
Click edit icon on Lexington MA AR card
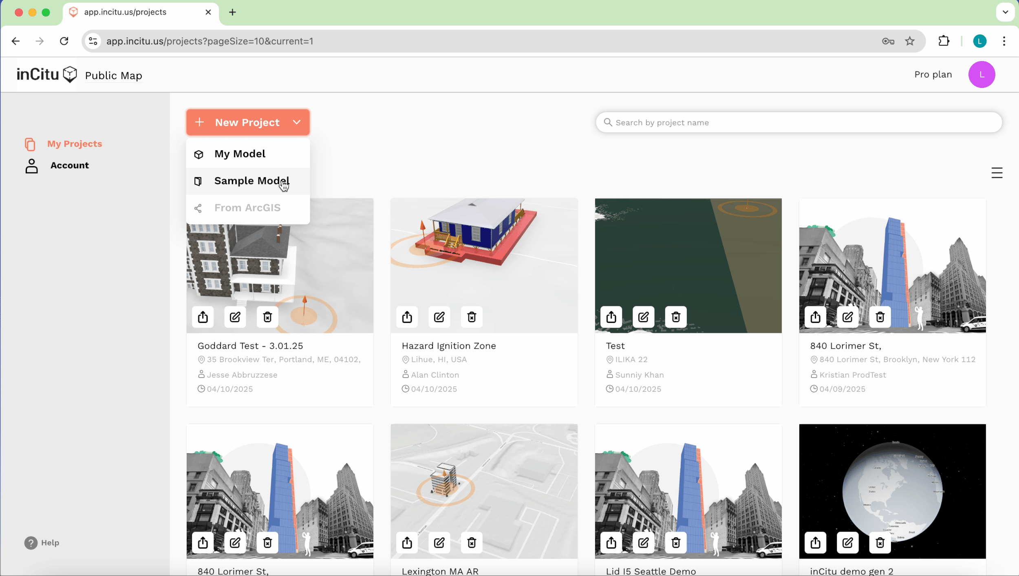[x=439, y=543]
